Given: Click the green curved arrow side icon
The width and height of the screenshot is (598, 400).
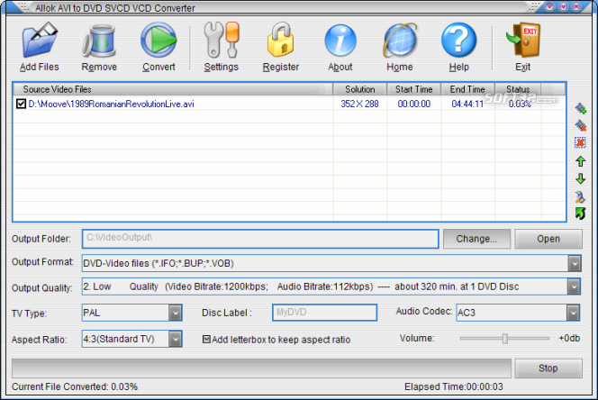Looking at the screenshot, I should coord(581,214).
